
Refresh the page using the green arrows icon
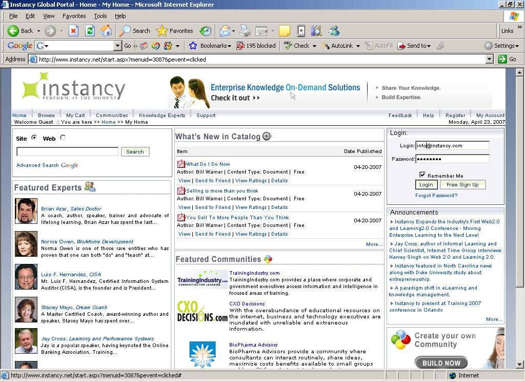coord(90,31)
